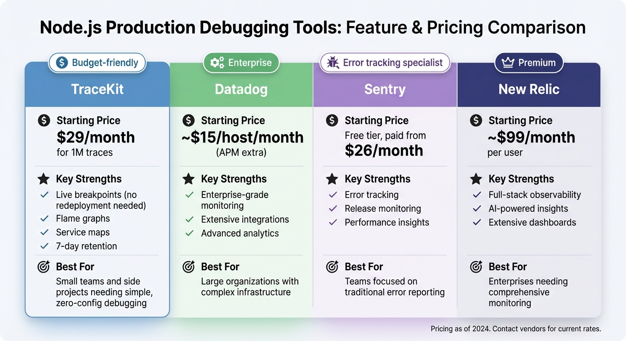626x341 pixels.
Task: Click the pricing disclaimer footnote text
Action: 516,329
